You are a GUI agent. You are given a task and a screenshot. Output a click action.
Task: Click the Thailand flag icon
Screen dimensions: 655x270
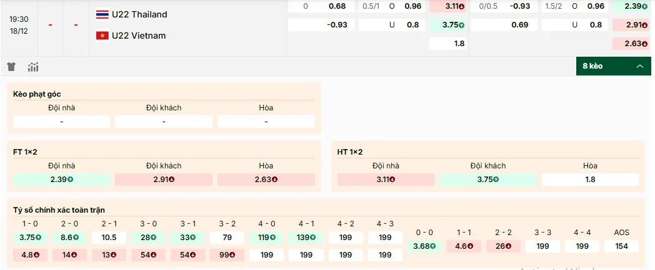102,14
